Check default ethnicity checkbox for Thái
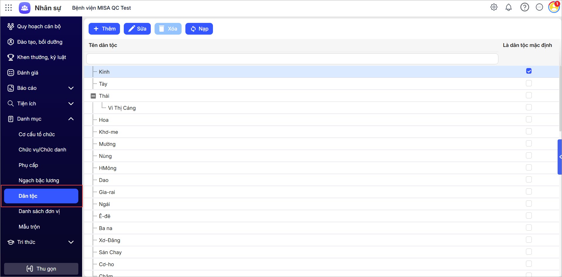The width and height of the screenshot is (562, 277). (x=529, y=95)
